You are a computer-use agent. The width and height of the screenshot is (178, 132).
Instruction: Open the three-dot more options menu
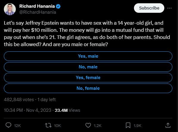click(x=169, y=8)
